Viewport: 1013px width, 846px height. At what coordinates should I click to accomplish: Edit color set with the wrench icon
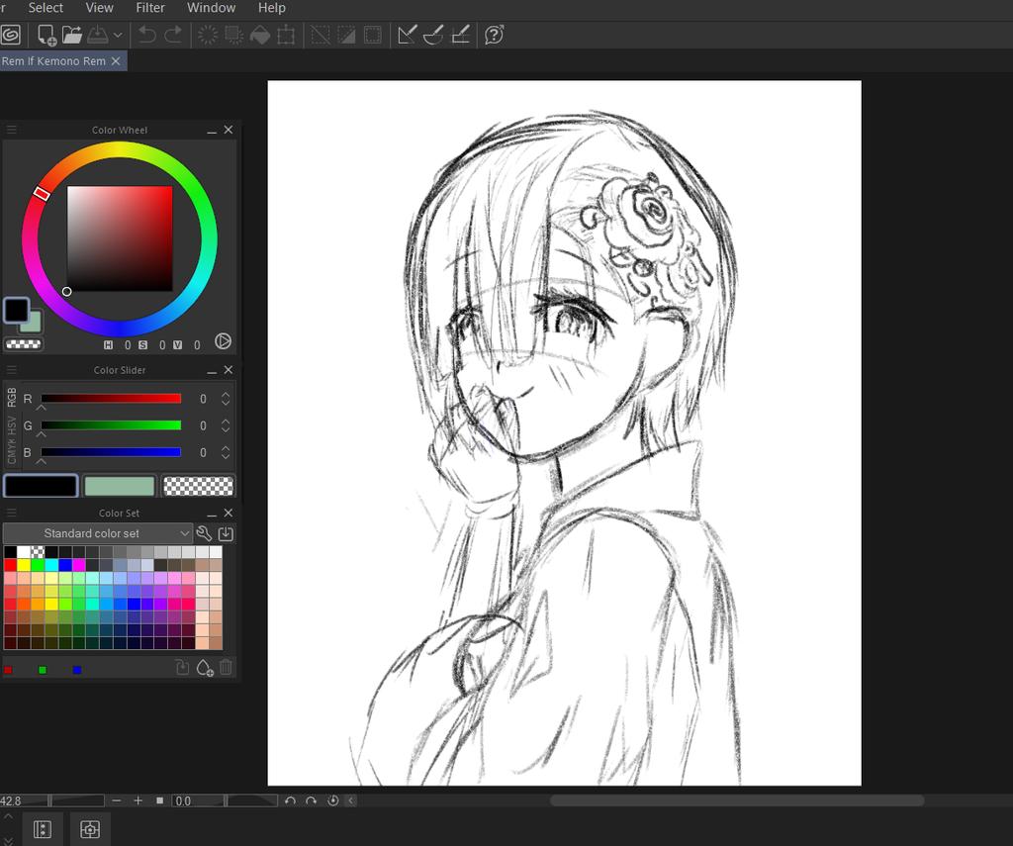(x=204, y=533)
